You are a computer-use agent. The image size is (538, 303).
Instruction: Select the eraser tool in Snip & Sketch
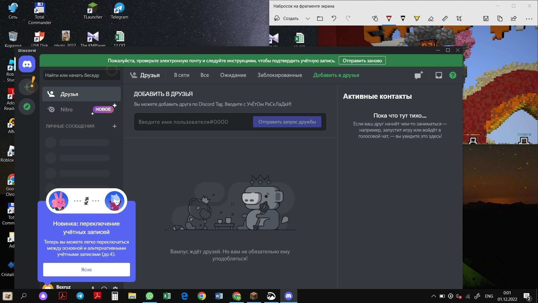(x=431, y=19)
